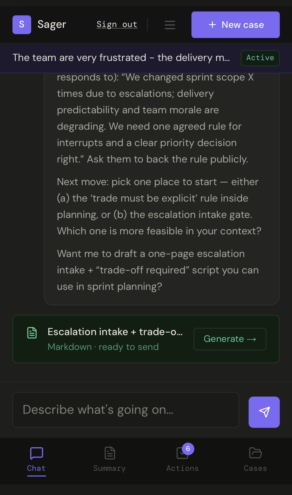Toggle the Active status badge

[260, 58]
